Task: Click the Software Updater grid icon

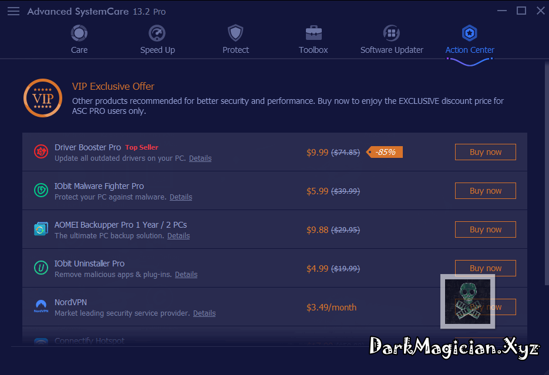Action: (392, 33)
